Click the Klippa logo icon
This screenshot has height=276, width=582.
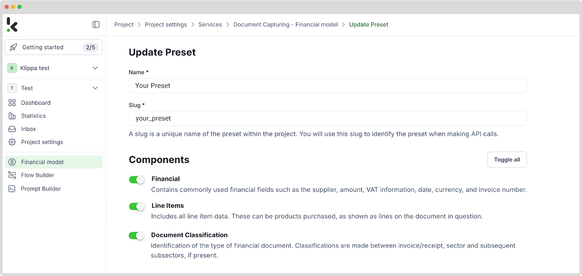click(x=12, y=25)
